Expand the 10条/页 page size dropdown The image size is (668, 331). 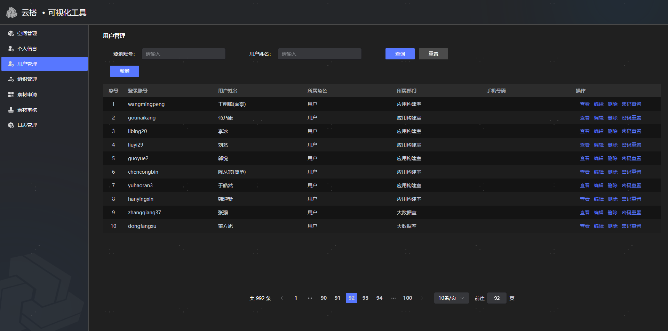coord(451,298)
